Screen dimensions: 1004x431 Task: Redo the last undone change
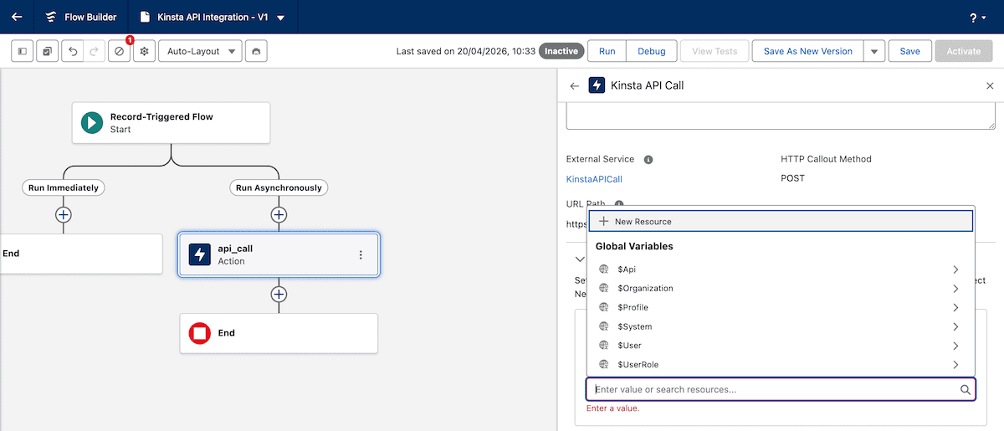coord(94,51)
